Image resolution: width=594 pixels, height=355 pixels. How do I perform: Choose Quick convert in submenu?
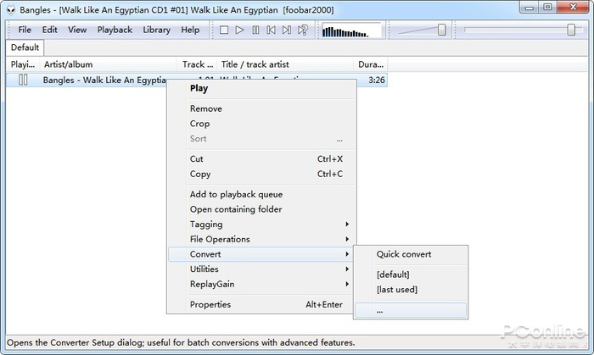pos(411,254)
